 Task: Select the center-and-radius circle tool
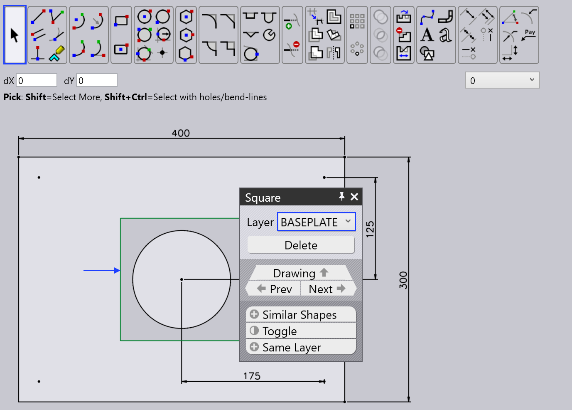pos(145,17)
